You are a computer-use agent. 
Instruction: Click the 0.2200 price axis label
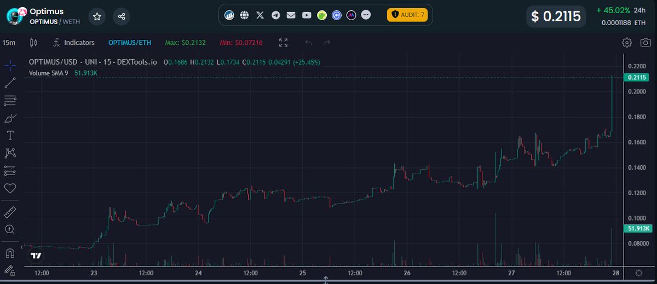638,66
